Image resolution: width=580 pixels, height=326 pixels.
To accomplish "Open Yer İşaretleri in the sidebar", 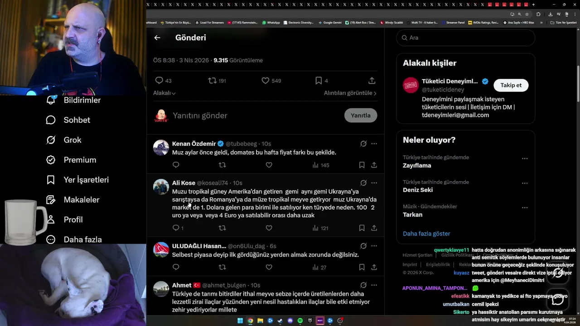I will 77,180.
